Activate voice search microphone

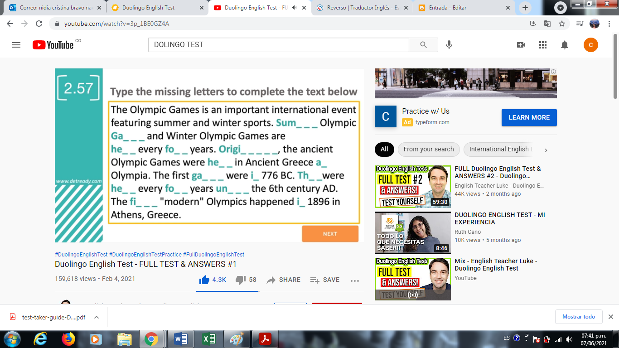pyautogui.click(x=449, y=45)
